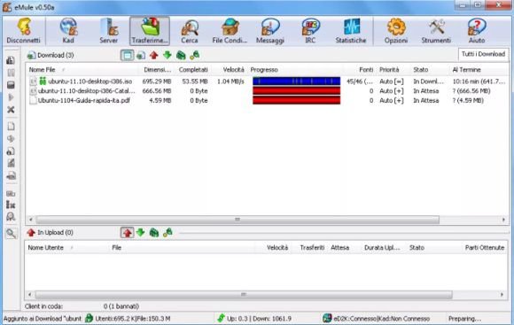Toggle the green Download arrow view in upper bar
The width and height of the screenshot is (514, 325).
click(167, 55)
